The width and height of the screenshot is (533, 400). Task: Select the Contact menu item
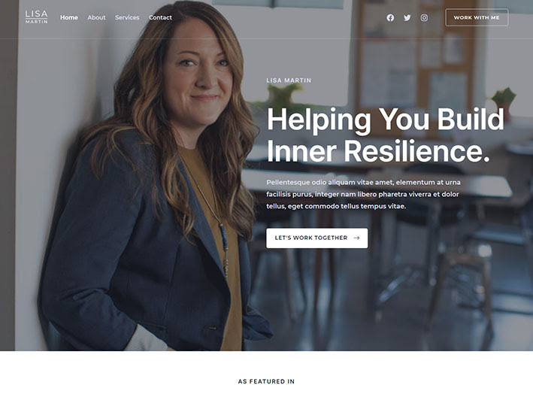(x=160, y=17)
